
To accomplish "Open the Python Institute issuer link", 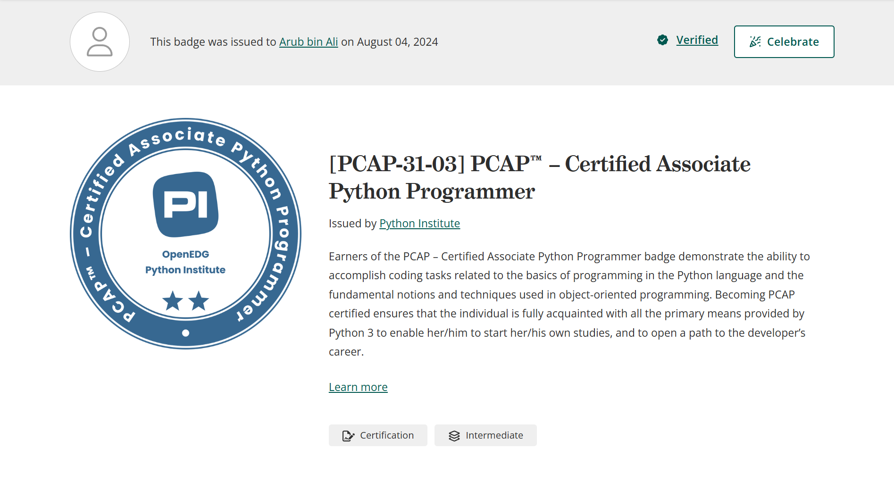I will click(419, 223).
